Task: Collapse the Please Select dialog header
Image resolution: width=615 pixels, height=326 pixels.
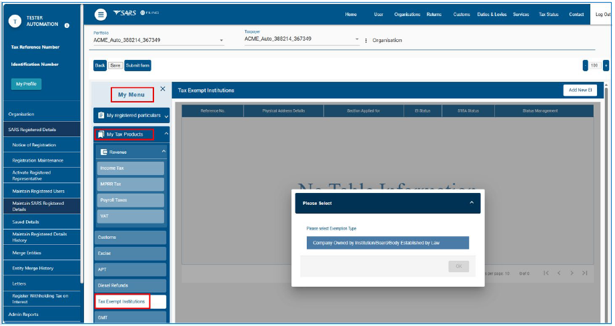Action: pyautogui.click(x=472, y=203)
